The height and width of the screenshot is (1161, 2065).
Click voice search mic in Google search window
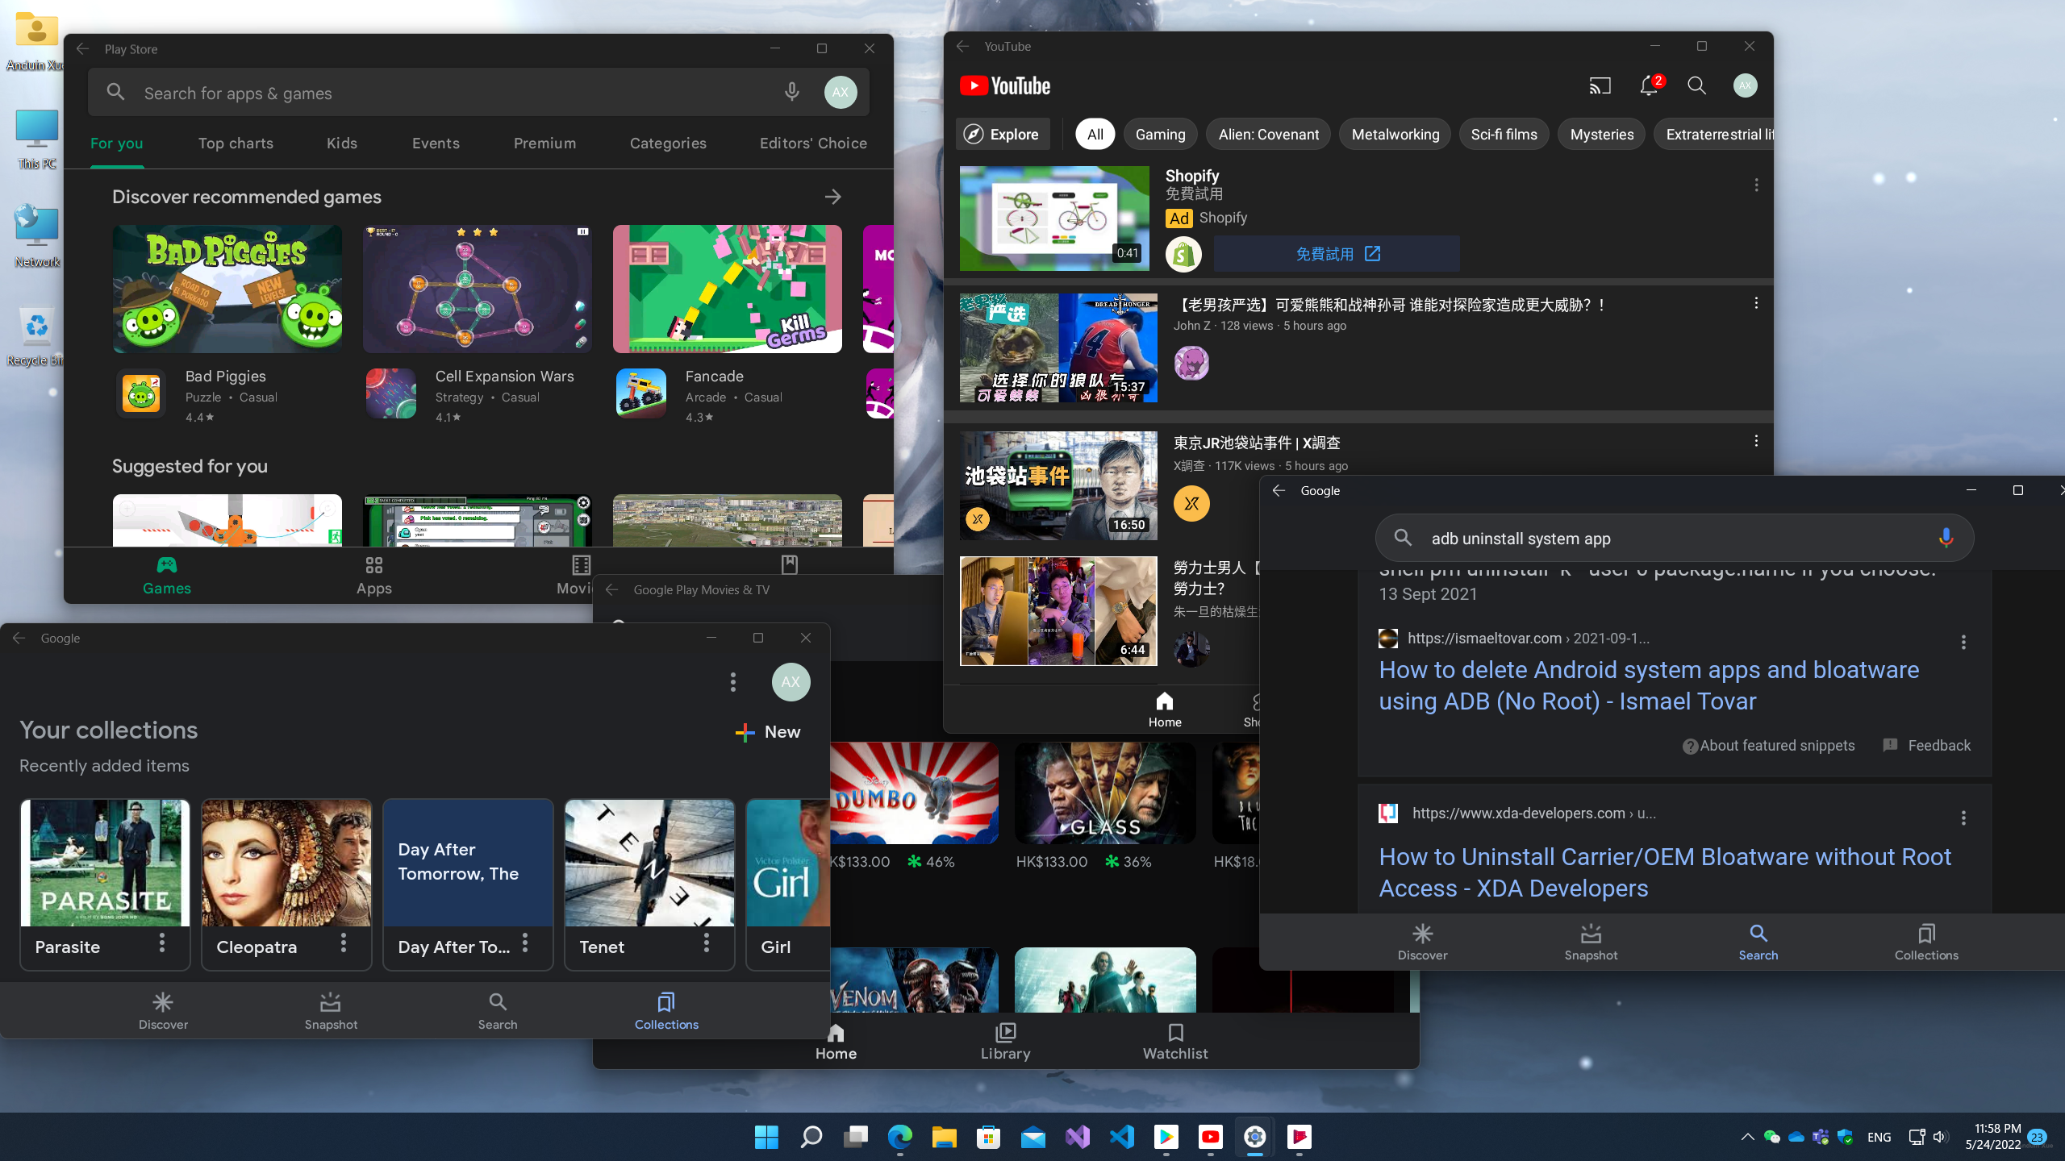tap(1946, 538)
